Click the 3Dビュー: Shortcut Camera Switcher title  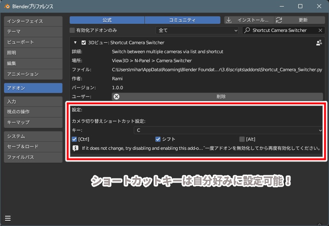tap(126, 43)
